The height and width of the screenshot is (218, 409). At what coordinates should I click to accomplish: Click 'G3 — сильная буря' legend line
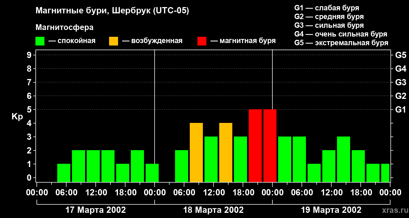pos(329,25)
